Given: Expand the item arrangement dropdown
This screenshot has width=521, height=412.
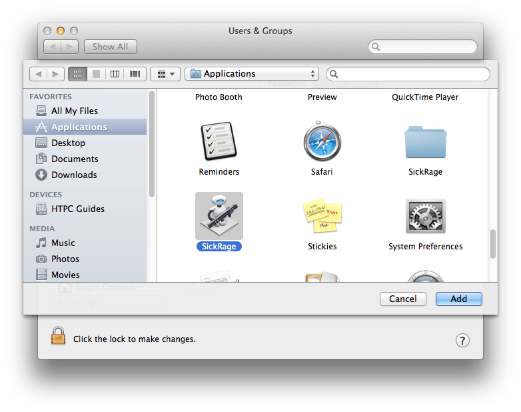Looking at the screenshot, I should [x=165, y=74].
